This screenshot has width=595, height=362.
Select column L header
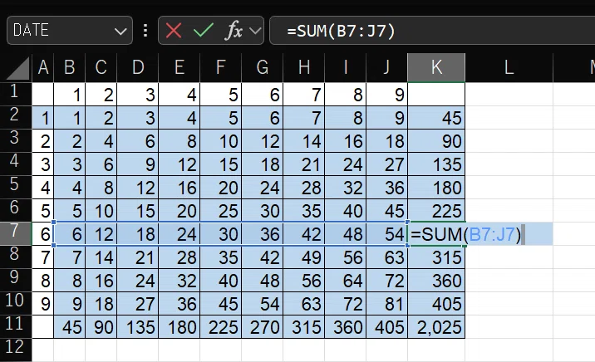tap(509, 67)
